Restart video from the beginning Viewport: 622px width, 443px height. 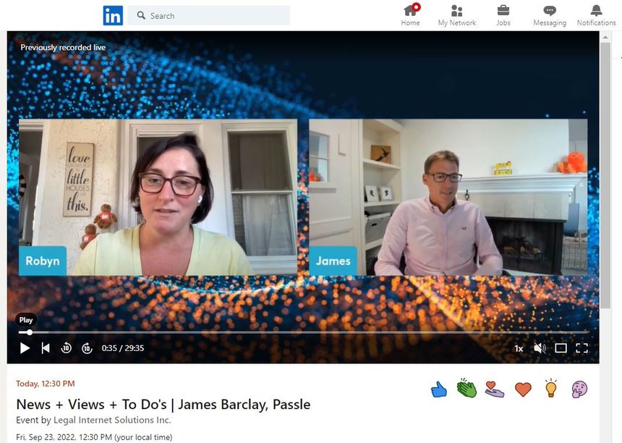(x=46, y=348)
